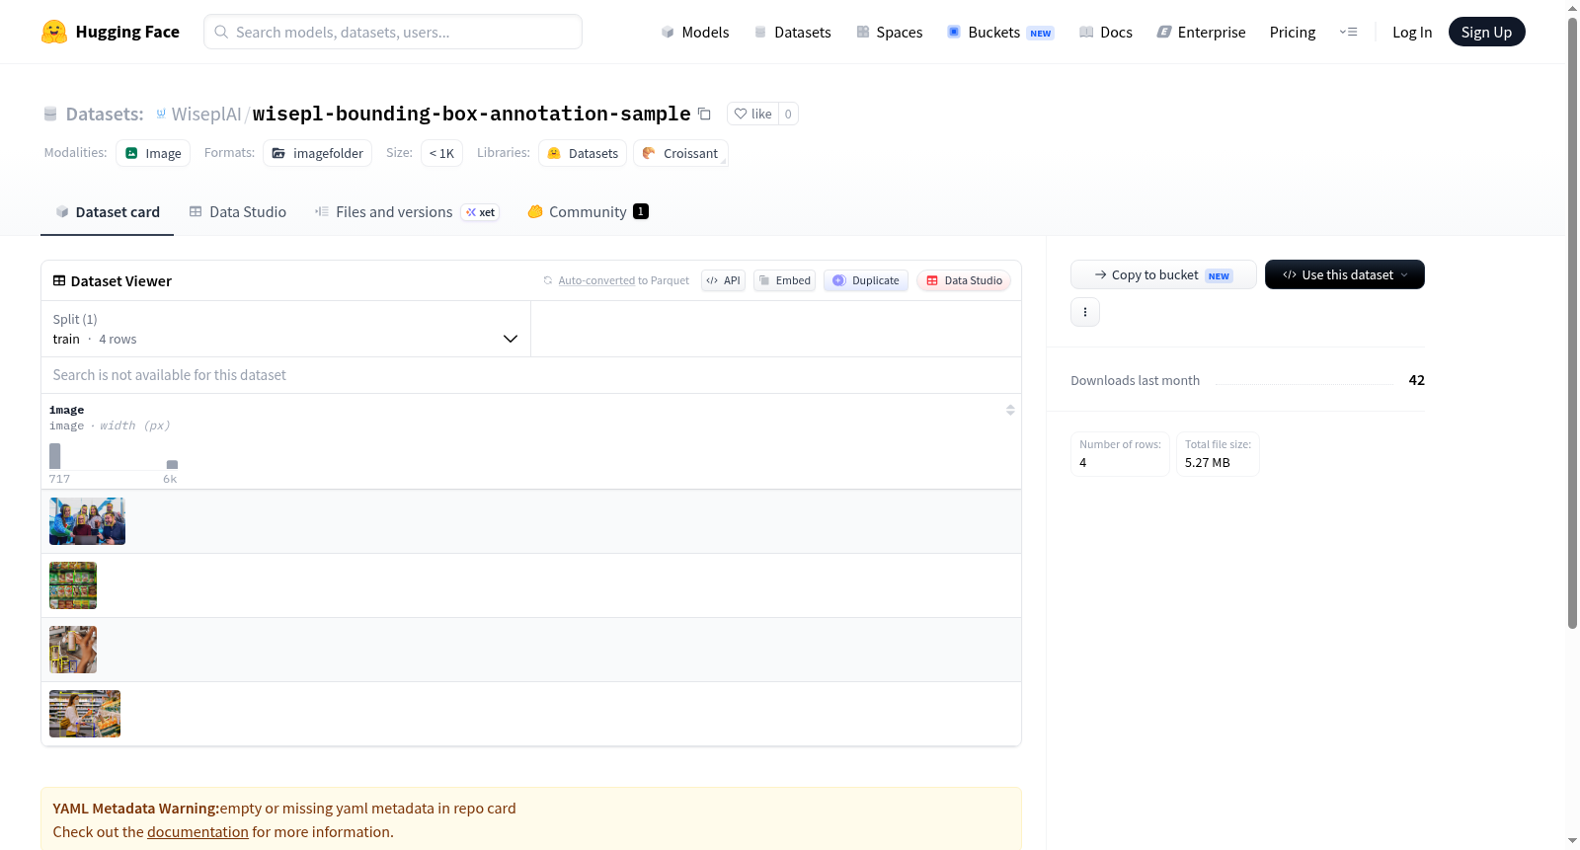Select the Image modality tag
Screen dimensions: 1580x850
point(153,153)
